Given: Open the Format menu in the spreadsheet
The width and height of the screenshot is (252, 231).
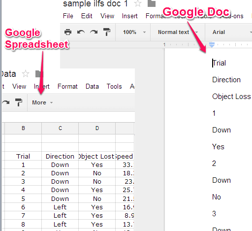Looking at the screenshot, I should (67, 86).
